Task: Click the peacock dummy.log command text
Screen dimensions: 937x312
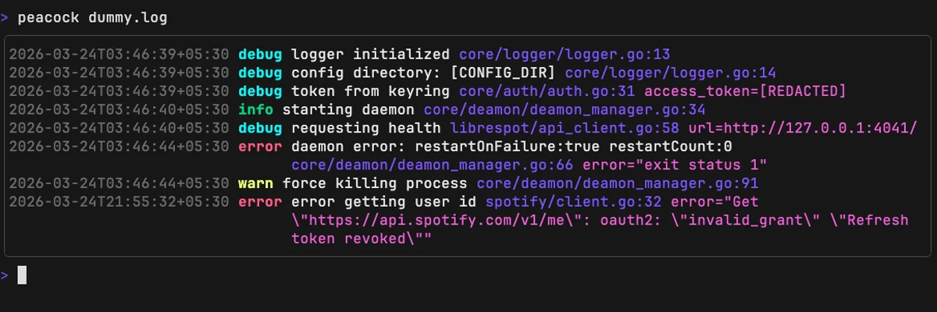Action: pyautogui.click(x=92, y=17)
